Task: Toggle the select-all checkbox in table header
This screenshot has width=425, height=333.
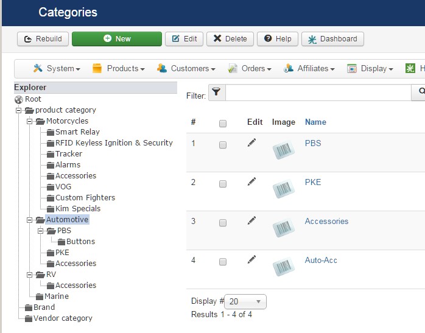Action: coord(223,124)
